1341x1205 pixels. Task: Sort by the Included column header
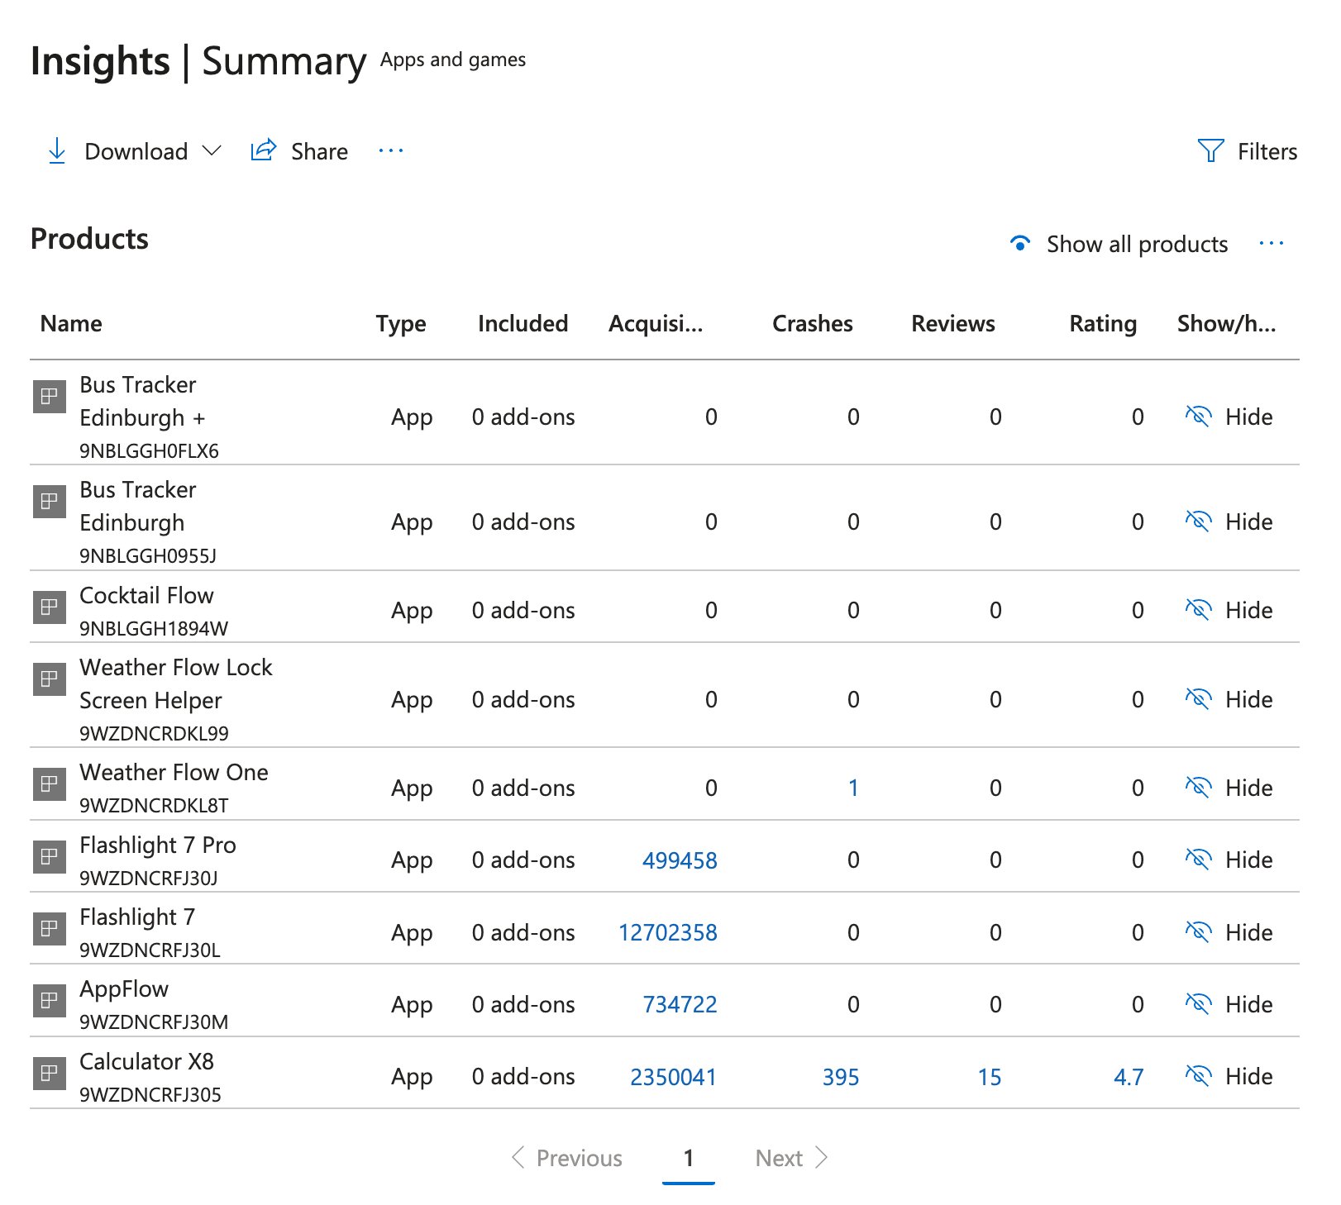click(523, 323)
